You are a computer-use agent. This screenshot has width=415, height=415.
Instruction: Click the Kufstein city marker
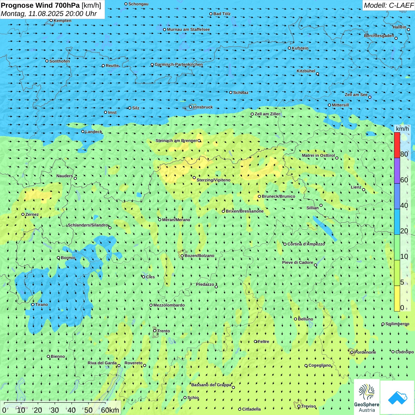coord(290,48)
